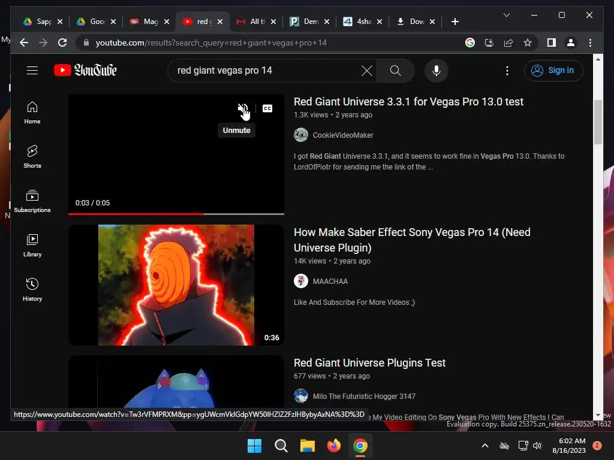Click the Sign in button
The height and width of the screenshot is (460, 614).
[553, 71]
